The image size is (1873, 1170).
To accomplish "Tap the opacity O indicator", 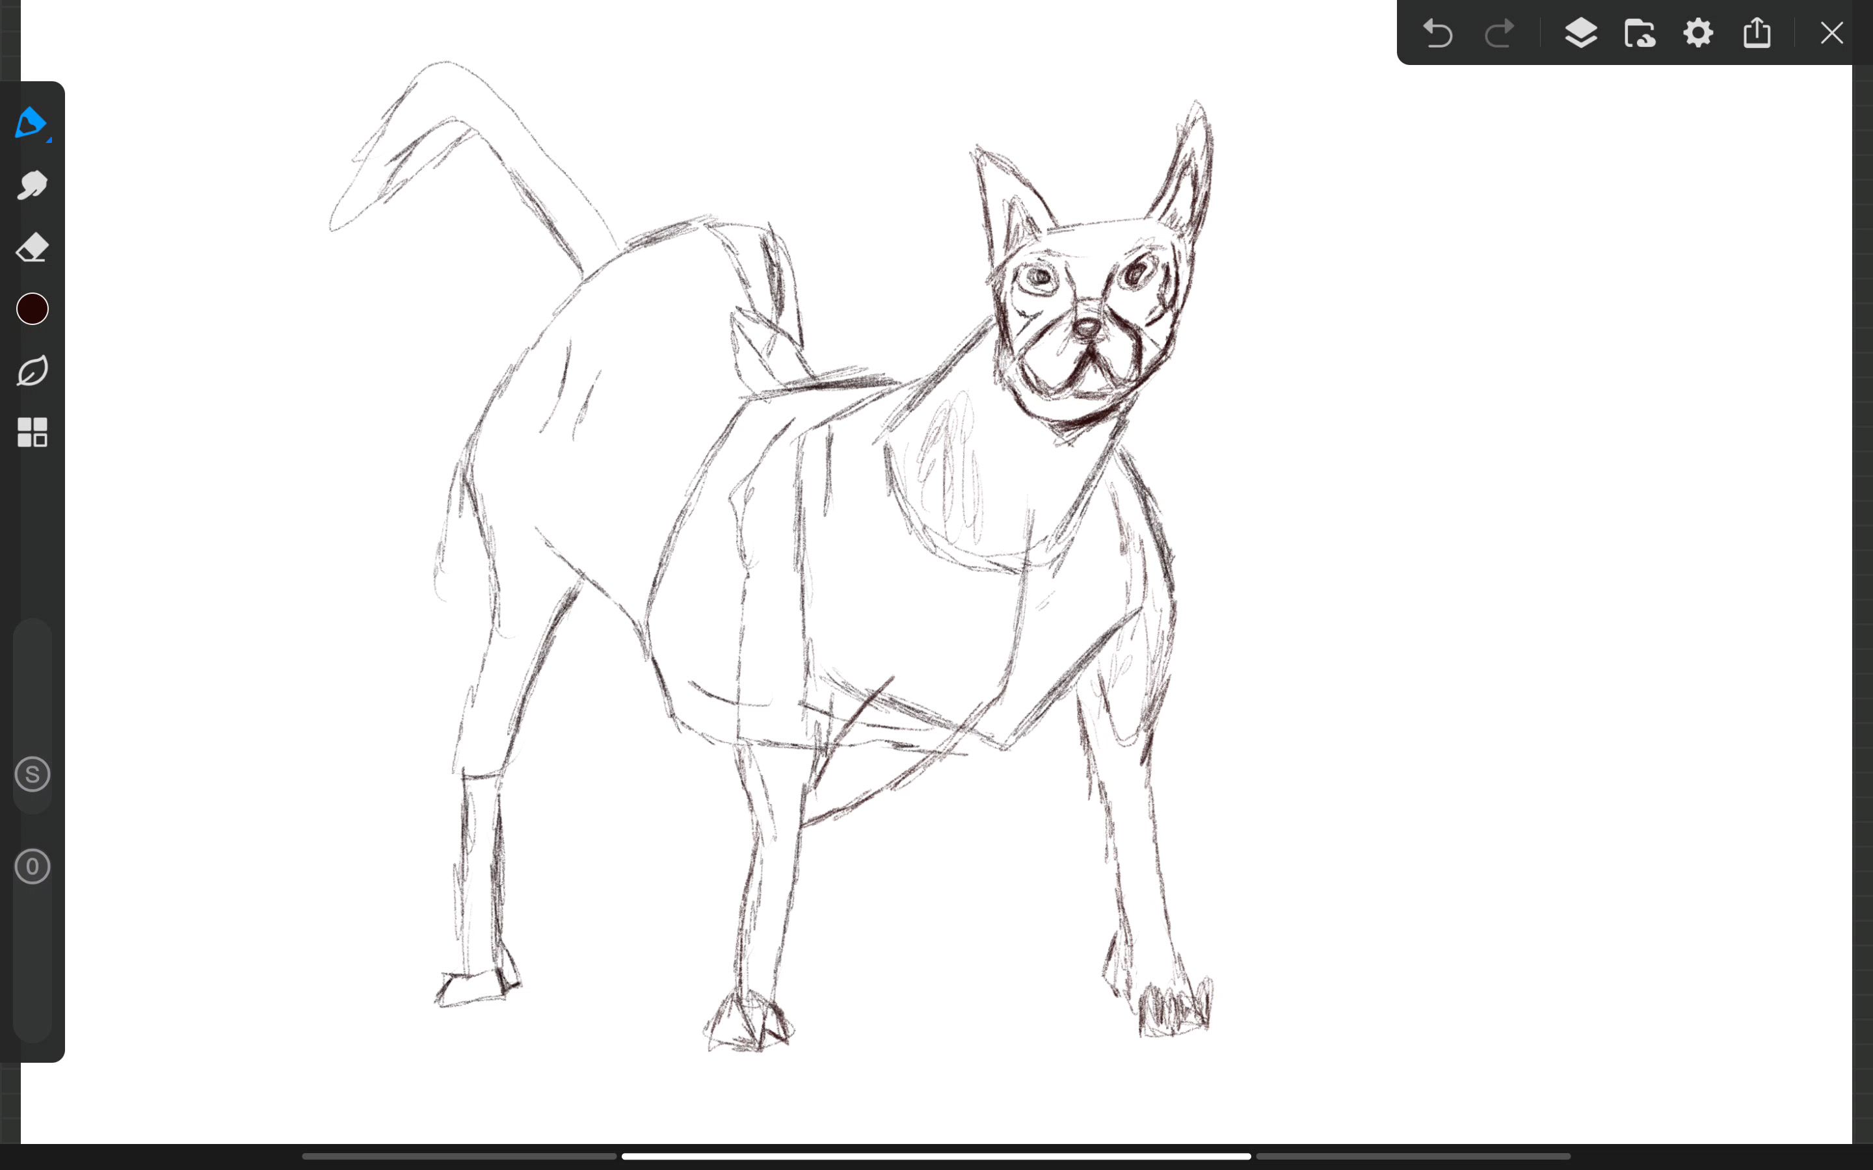I will click(x=33, y=866).
